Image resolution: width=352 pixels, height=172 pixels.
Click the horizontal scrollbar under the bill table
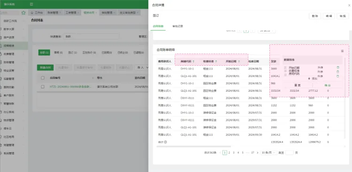tap(194, 146)
